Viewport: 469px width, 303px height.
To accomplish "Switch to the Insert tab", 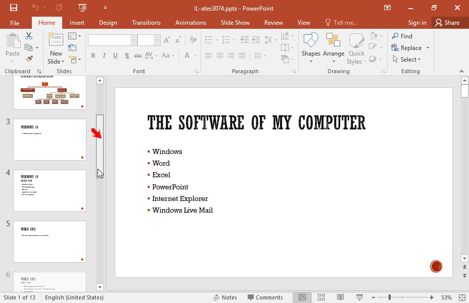I will tap(77, 23).
